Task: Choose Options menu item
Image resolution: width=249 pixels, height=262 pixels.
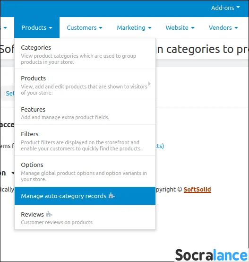Action: (x=85, y=171)
